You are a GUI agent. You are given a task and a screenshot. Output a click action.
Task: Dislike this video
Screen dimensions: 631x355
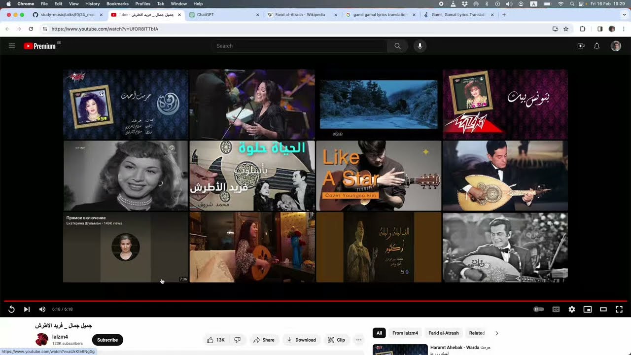tap(237, 340)
